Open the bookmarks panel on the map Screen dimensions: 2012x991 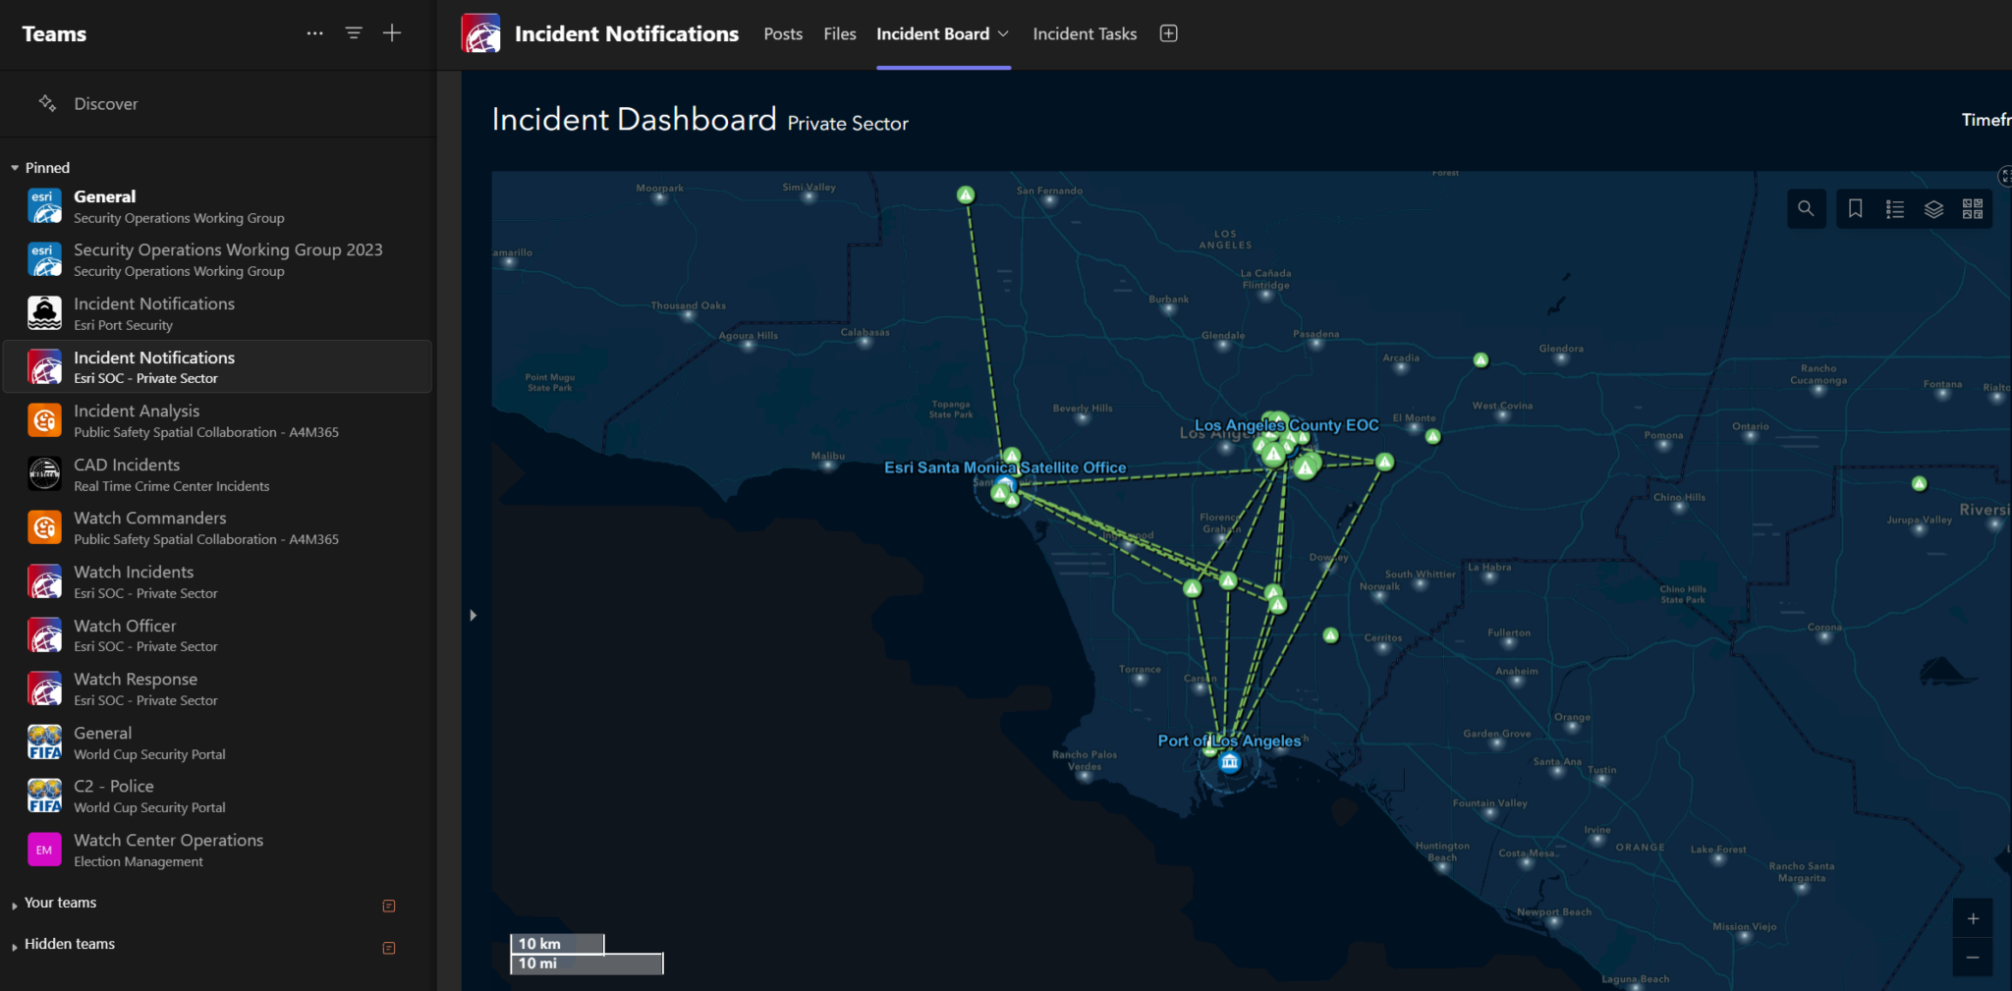(1856, 208)
